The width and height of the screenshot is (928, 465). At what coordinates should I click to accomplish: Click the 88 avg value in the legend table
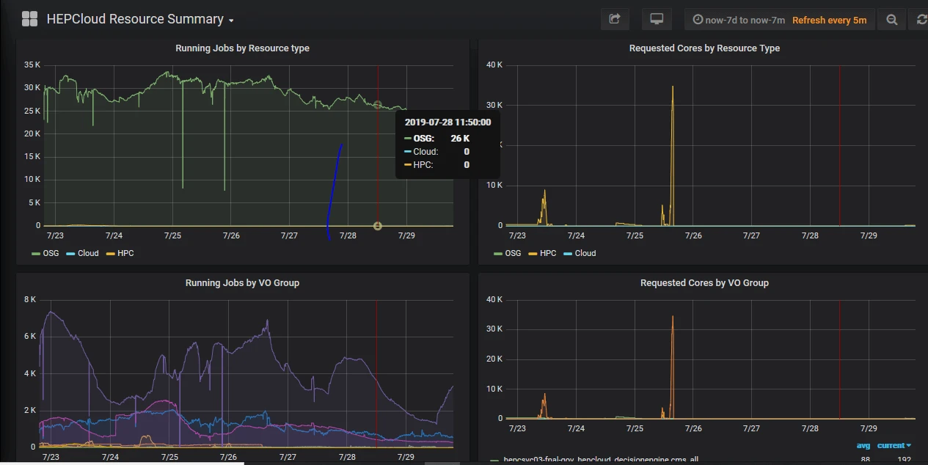coord(865,460)
